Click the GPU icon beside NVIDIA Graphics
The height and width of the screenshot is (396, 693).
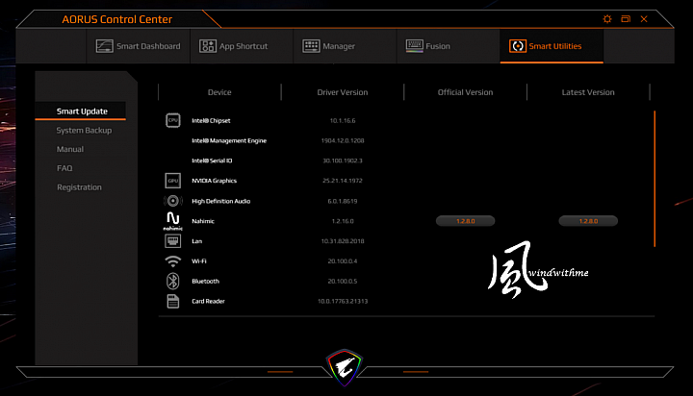(x=173, y=181)
